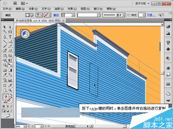Open 编辑(E) menu

(x=20, y=9)
